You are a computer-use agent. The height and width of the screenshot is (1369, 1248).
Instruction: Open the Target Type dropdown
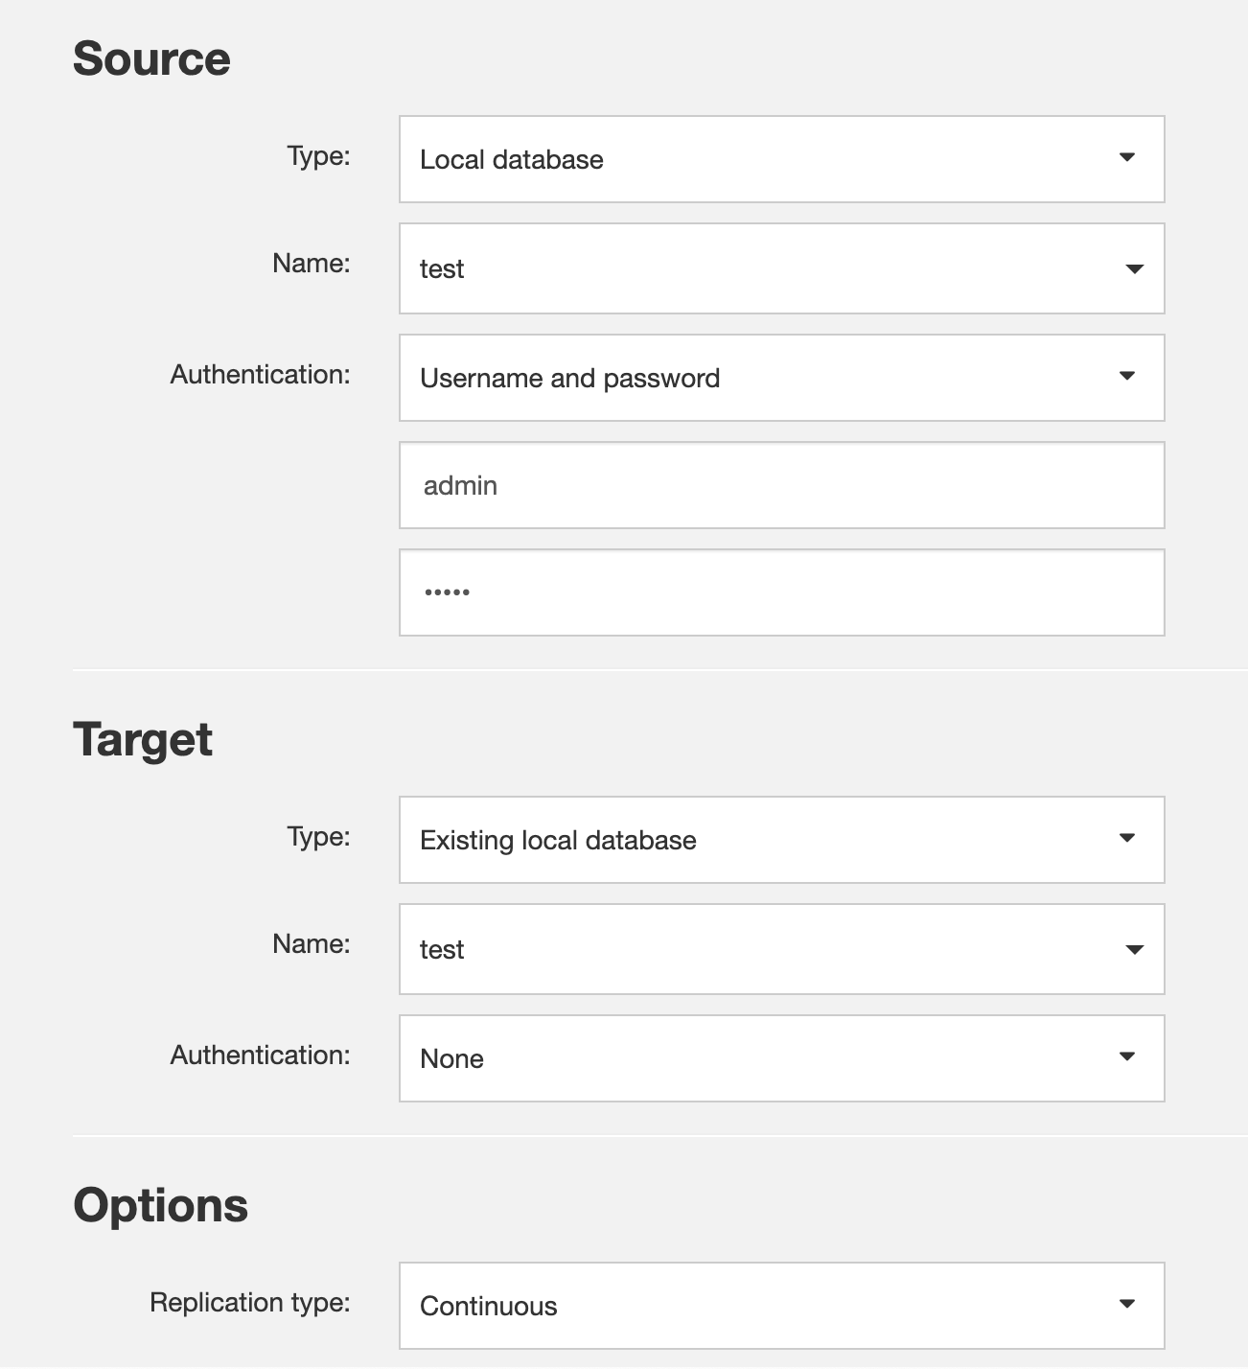coord(781,840)
